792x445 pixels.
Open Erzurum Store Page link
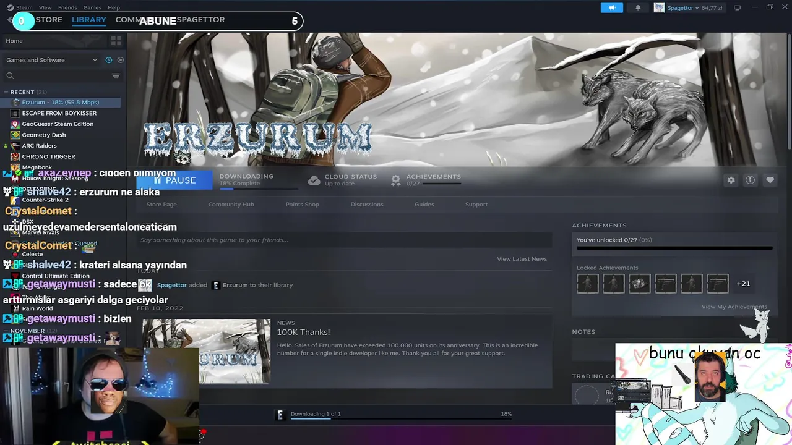point(161,205)
